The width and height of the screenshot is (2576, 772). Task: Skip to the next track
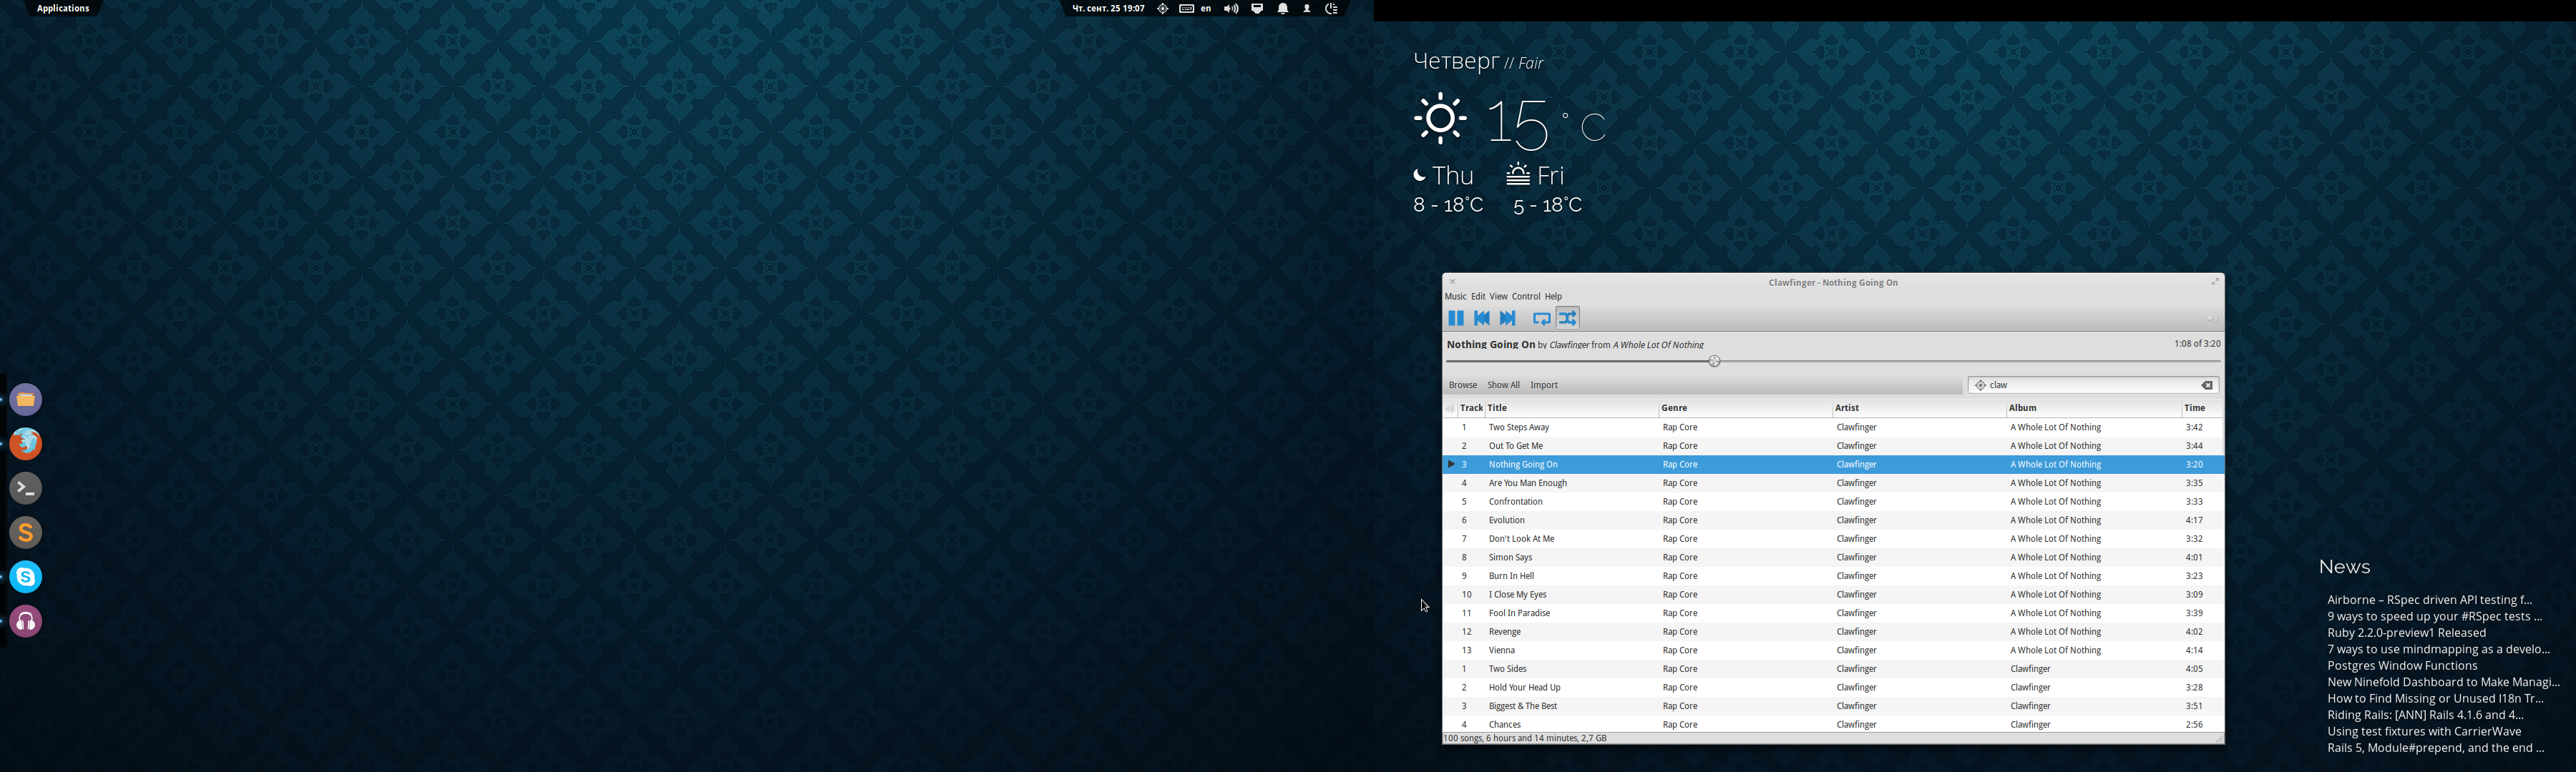[1508, 319]
